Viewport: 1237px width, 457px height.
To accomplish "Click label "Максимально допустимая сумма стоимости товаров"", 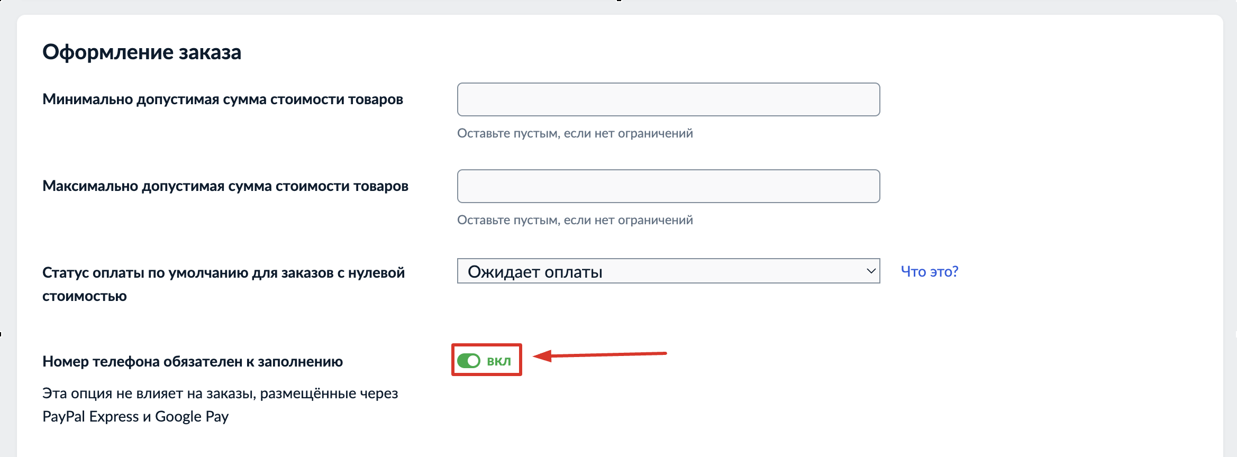I will (225, 186).
